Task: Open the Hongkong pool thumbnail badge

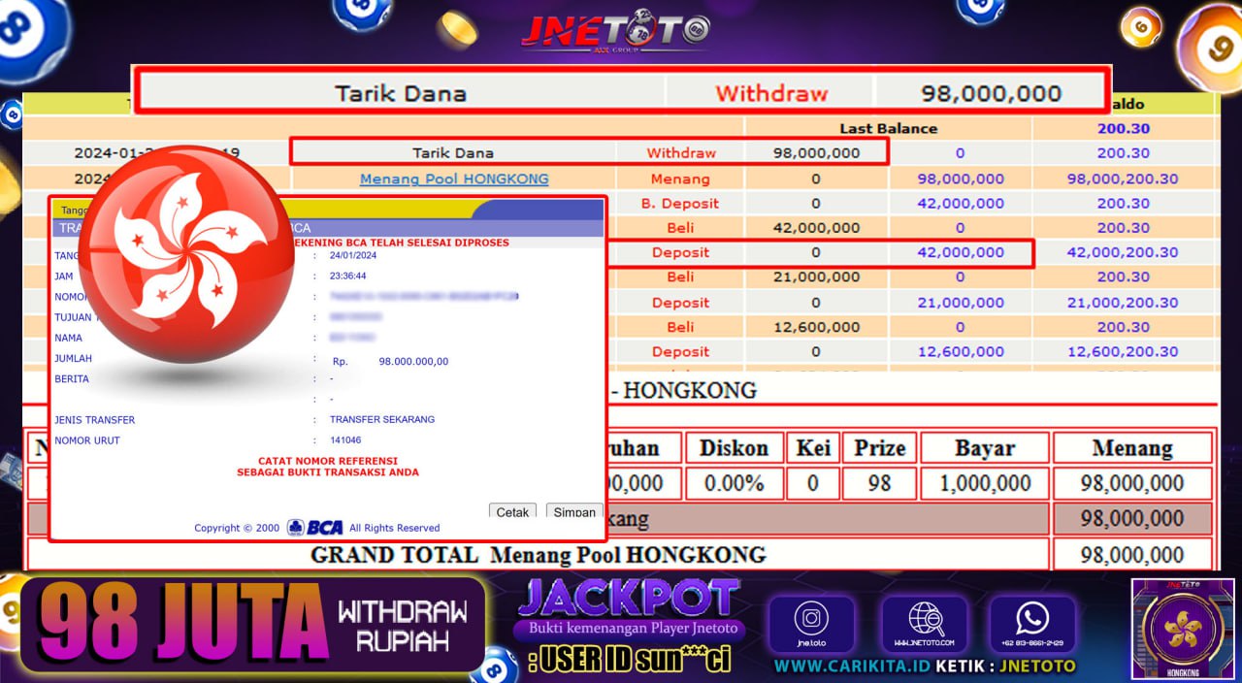Action: coord(1182,629)
